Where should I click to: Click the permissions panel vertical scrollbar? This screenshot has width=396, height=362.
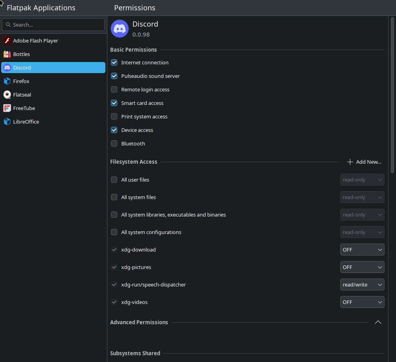[392, 95]
